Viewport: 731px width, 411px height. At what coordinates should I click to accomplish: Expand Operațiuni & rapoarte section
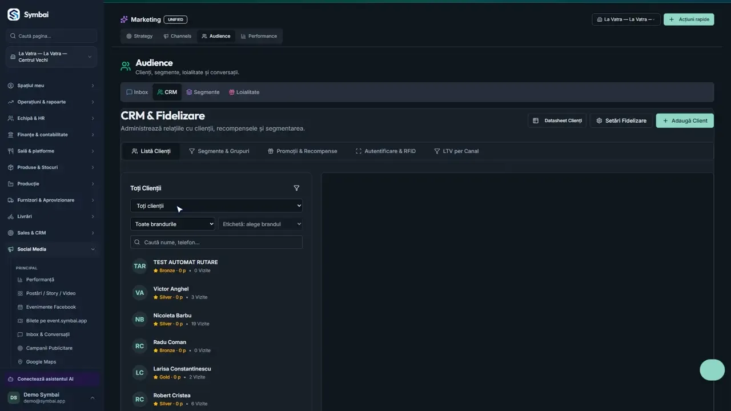[x=51, y=102]
